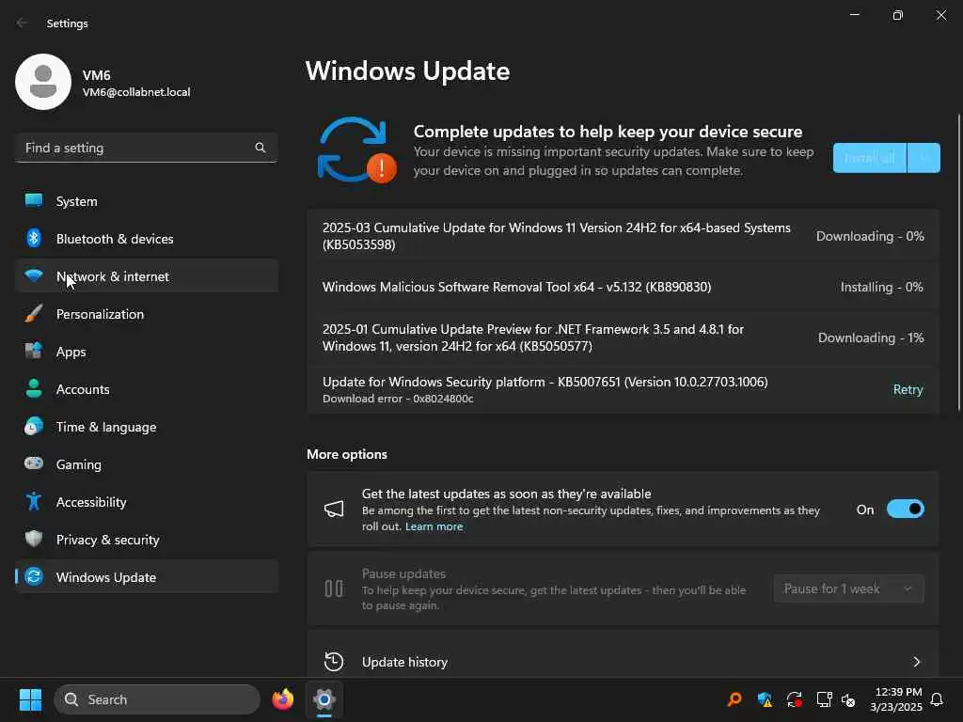Retry the Windows Security platform update
This screenshot has height=722, width=963.
(908, 389)
